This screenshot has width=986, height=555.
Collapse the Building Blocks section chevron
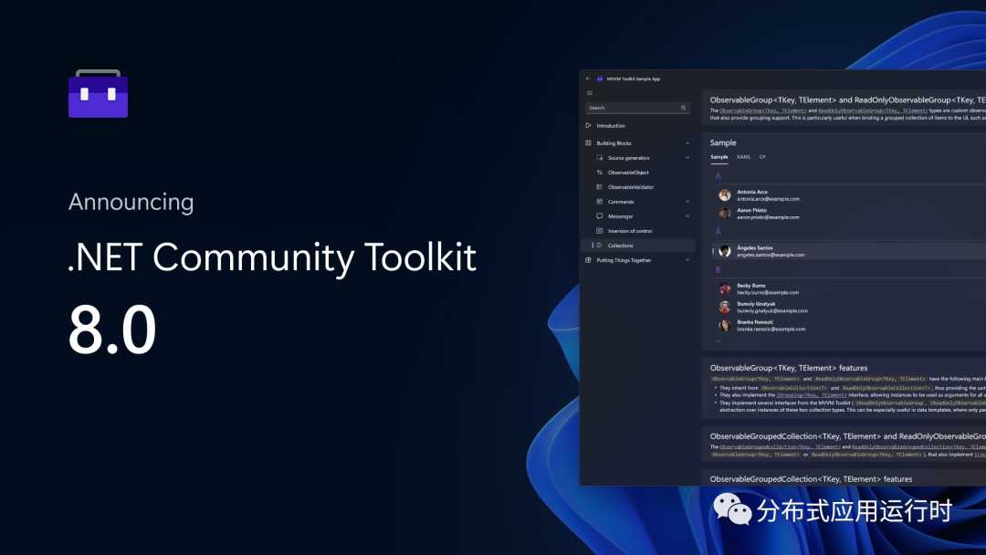(x=687, y=143)
